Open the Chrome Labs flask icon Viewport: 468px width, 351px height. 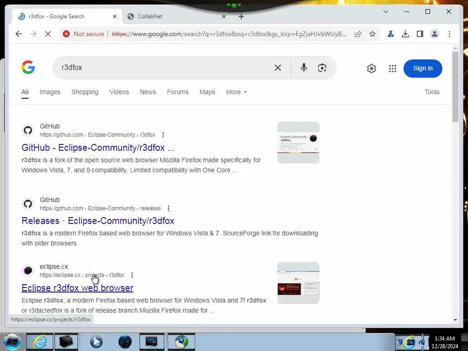[x=390, y=34]
